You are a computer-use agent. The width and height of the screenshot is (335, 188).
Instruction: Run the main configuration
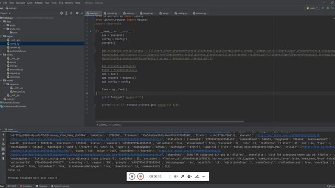(x=323, y=8)
